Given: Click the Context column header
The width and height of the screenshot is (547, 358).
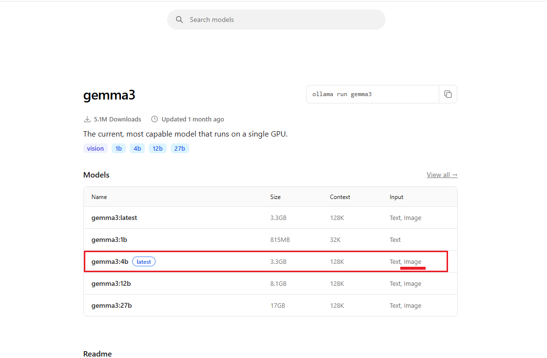Looking at the screenshot, I should pos(340,197).
